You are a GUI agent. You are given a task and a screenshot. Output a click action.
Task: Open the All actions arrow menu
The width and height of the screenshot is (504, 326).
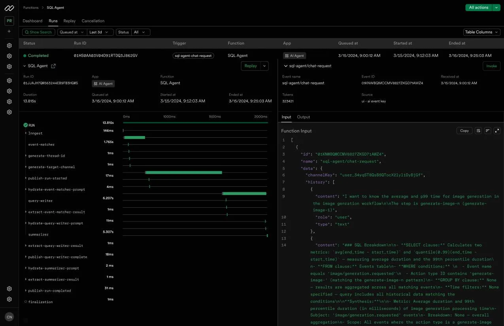click(x=497, y=8)
